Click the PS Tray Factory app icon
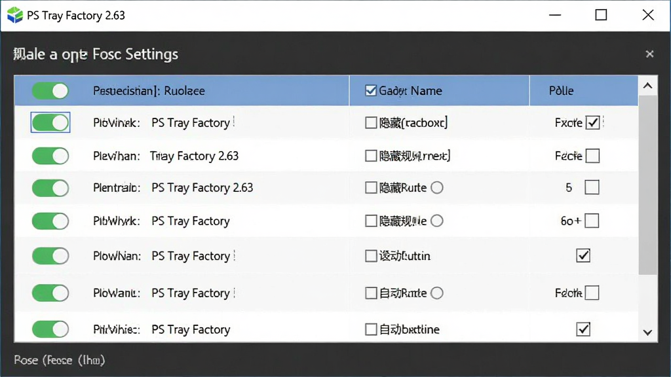The image size is (671, 377). click(15, 15)
